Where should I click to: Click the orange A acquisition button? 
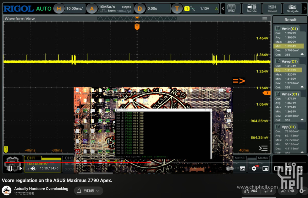(x=92, y=8)
